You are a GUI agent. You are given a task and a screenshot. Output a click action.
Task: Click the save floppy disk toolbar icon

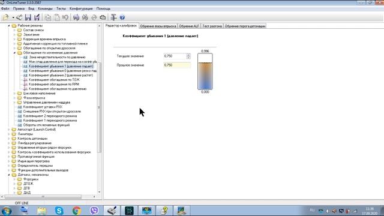[x=28, y=17]
